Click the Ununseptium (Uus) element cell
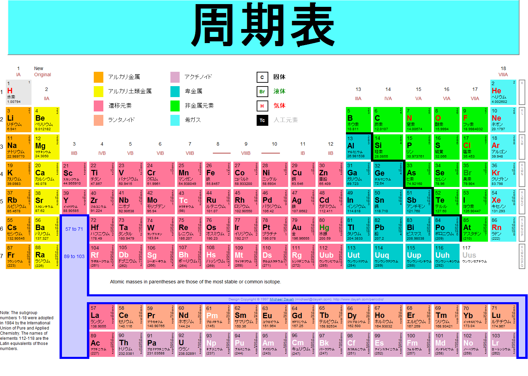The width and height of the screenshot is (528, 376). coord(474,256)
